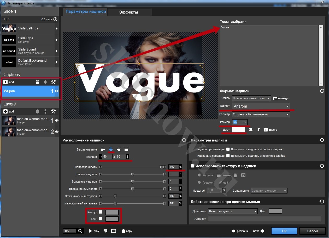Image resolution: width=329 pixels, height=238 pixels.
Task: Edit the texture gradient
Action: 223,183
